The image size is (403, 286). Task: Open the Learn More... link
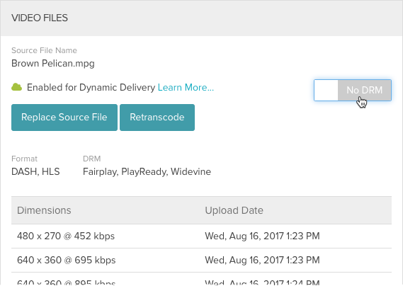pyautogui.click(x=186, y=87)
